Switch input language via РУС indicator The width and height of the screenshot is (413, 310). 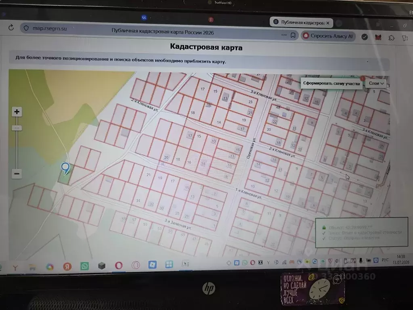point(385,260)
